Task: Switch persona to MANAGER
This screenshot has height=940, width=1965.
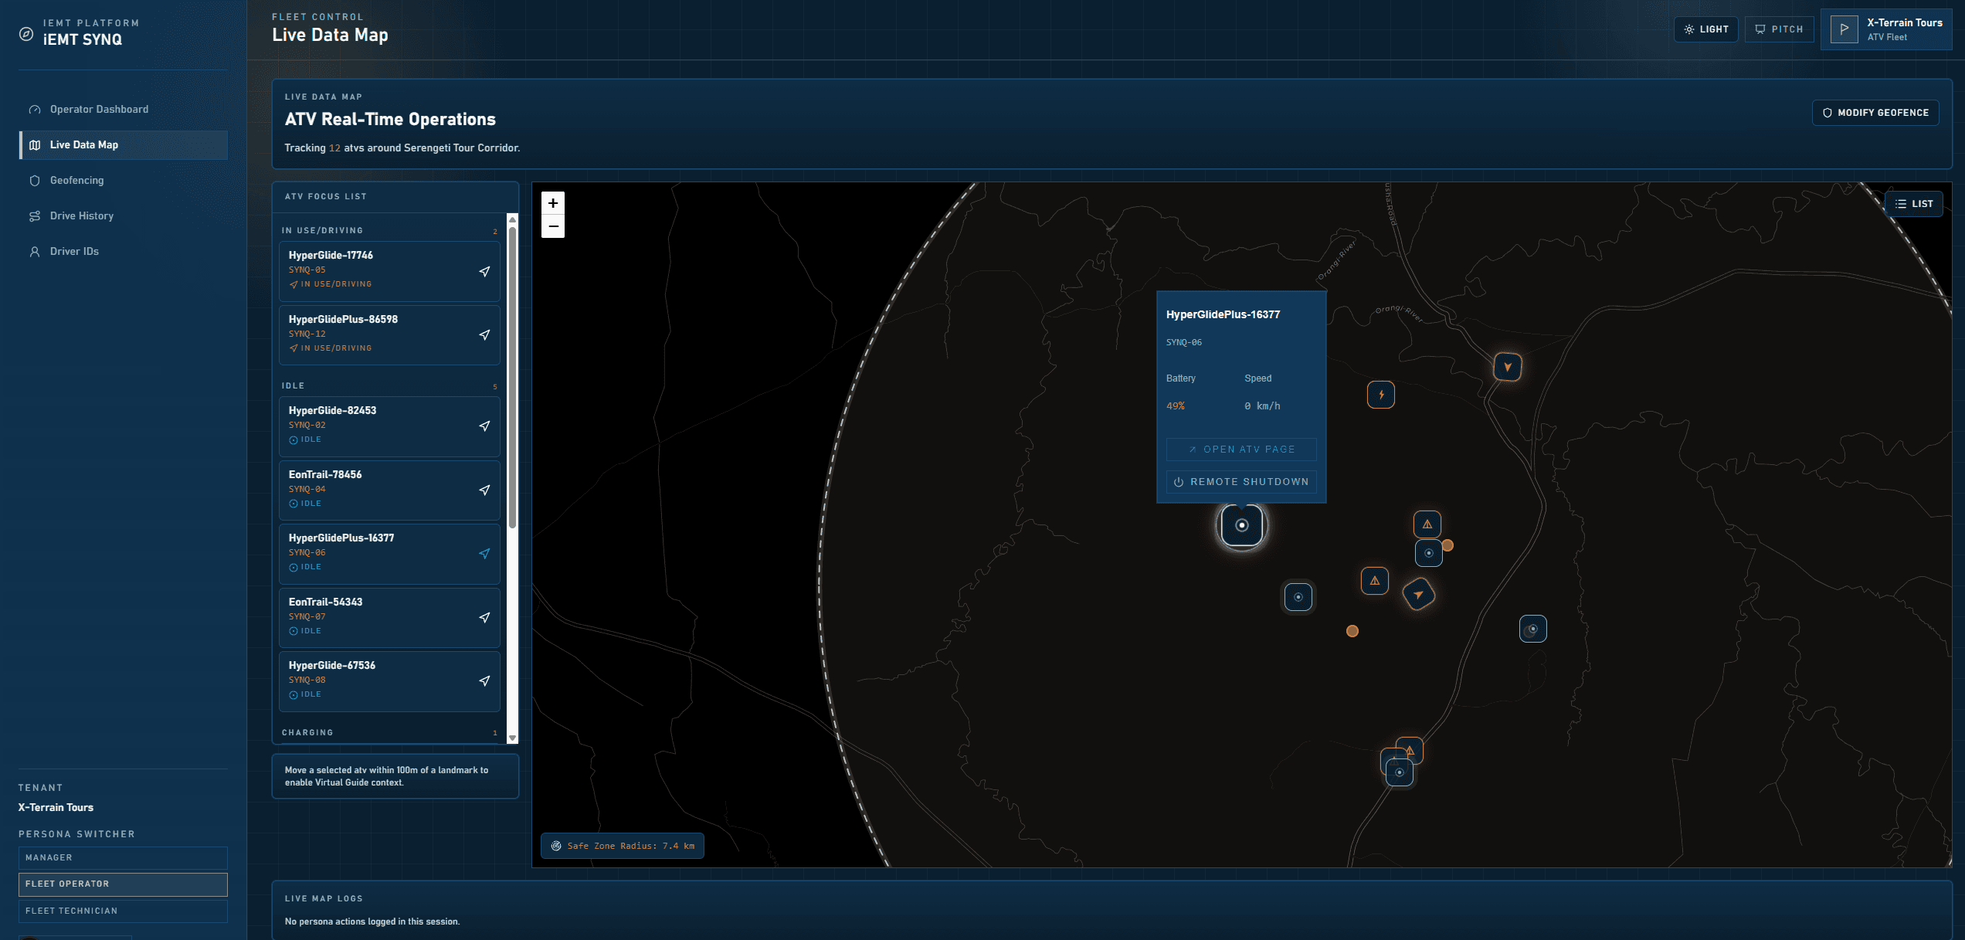Action: (123, 857)
